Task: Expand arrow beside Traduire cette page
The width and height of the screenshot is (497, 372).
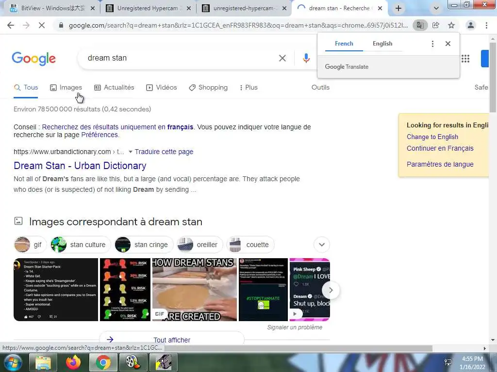Action: click(130, 152)
